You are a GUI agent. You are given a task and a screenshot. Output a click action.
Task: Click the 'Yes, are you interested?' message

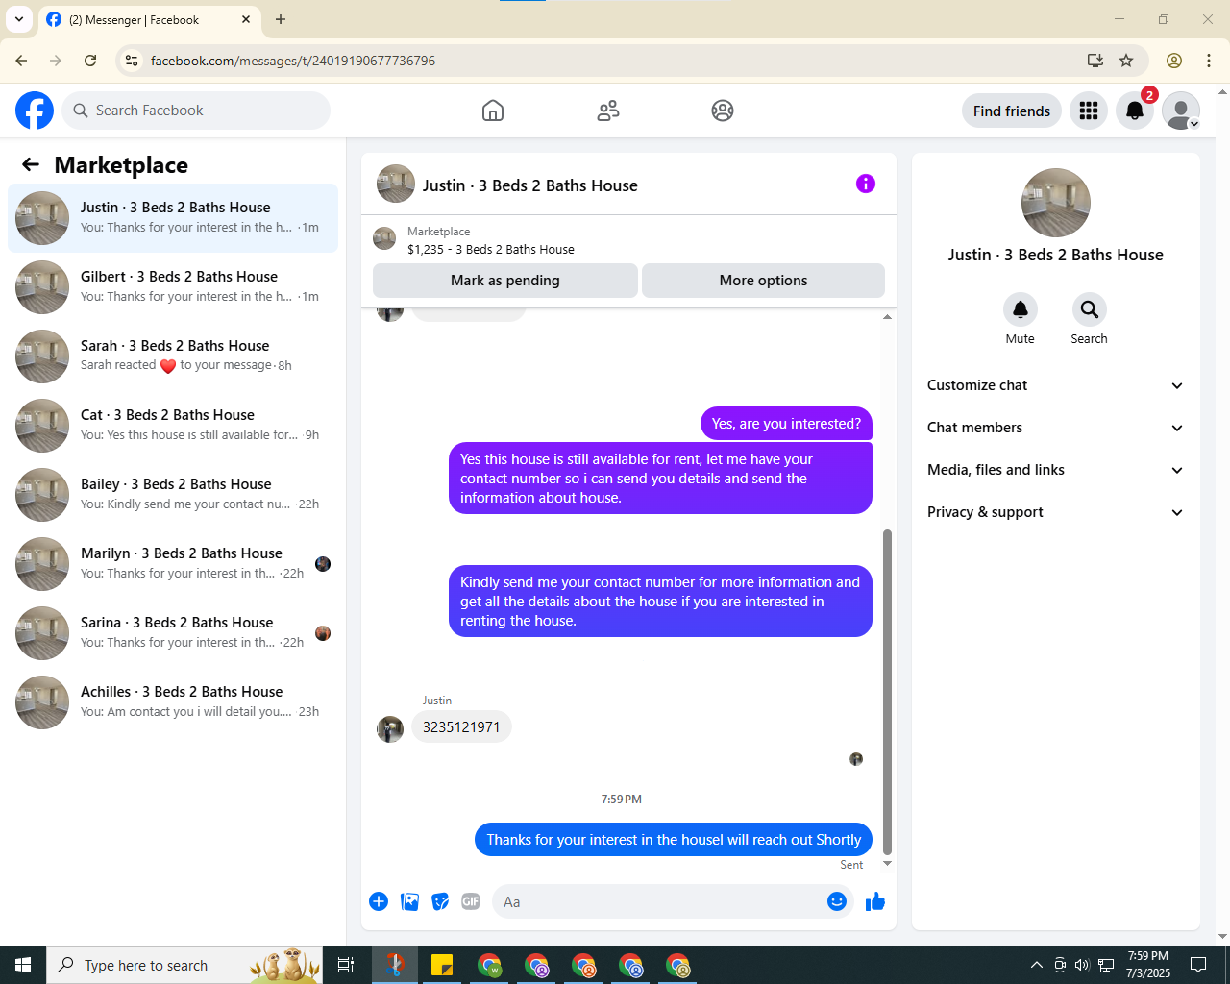786,424
